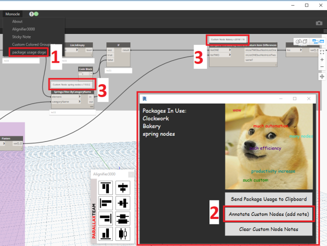Viewport: 327px width, 246px height.
Task: Click the Bakery custom node note
Action: click(x=227, y=39)
